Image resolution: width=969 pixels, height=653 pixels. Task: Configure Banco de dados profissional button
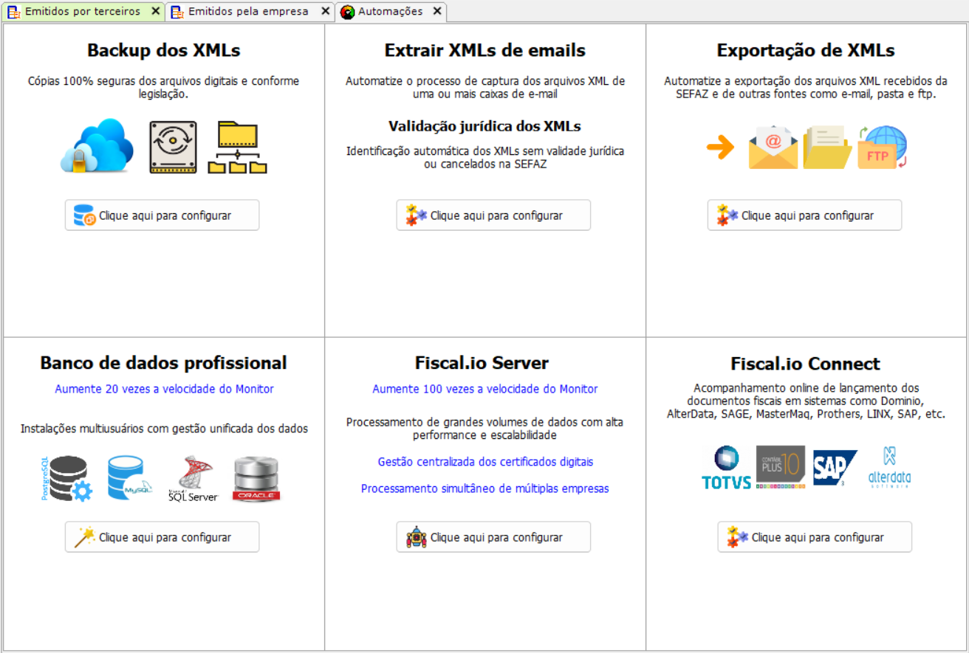click(162, 537)
